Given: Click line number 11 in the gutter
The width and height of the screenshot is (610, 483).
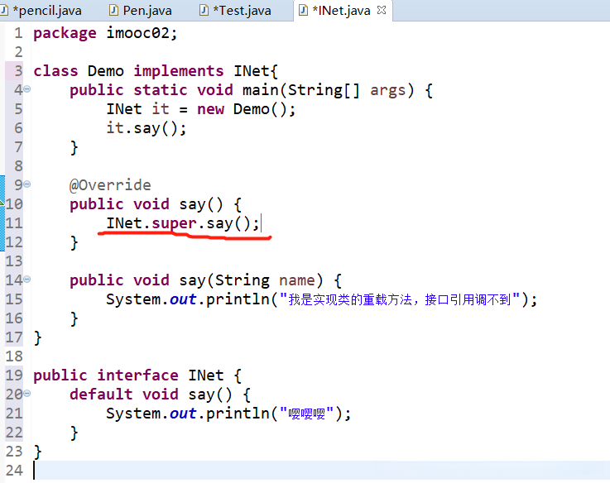Looking at the screenshot, I should [14, 223].
